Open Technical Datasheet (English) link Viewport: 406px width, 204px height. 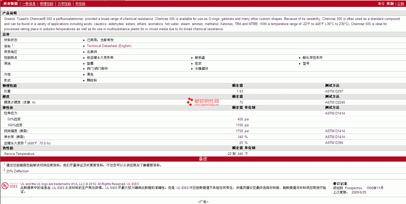pos(109,46)
